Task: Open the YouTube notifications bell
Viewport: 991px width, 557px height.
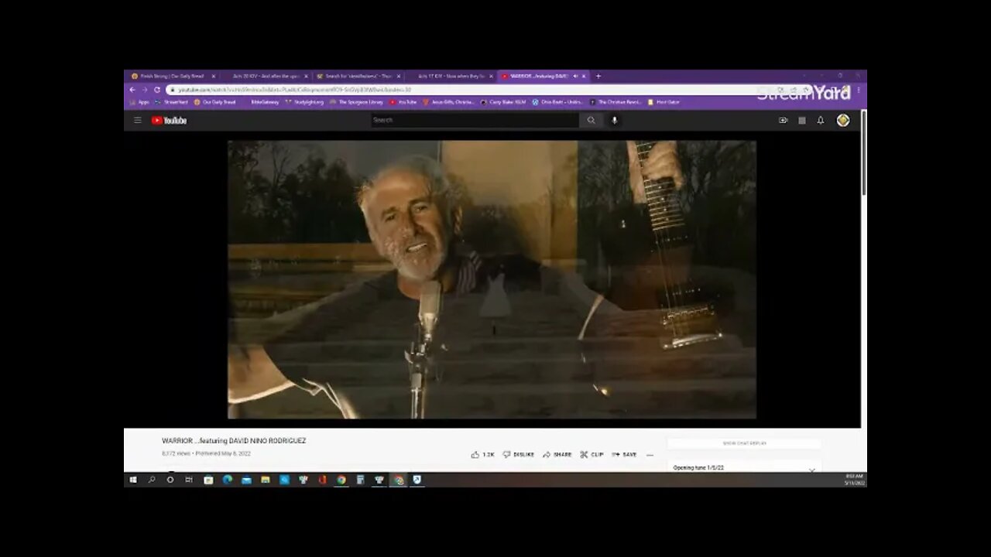Action: click(x=821, y=120)
